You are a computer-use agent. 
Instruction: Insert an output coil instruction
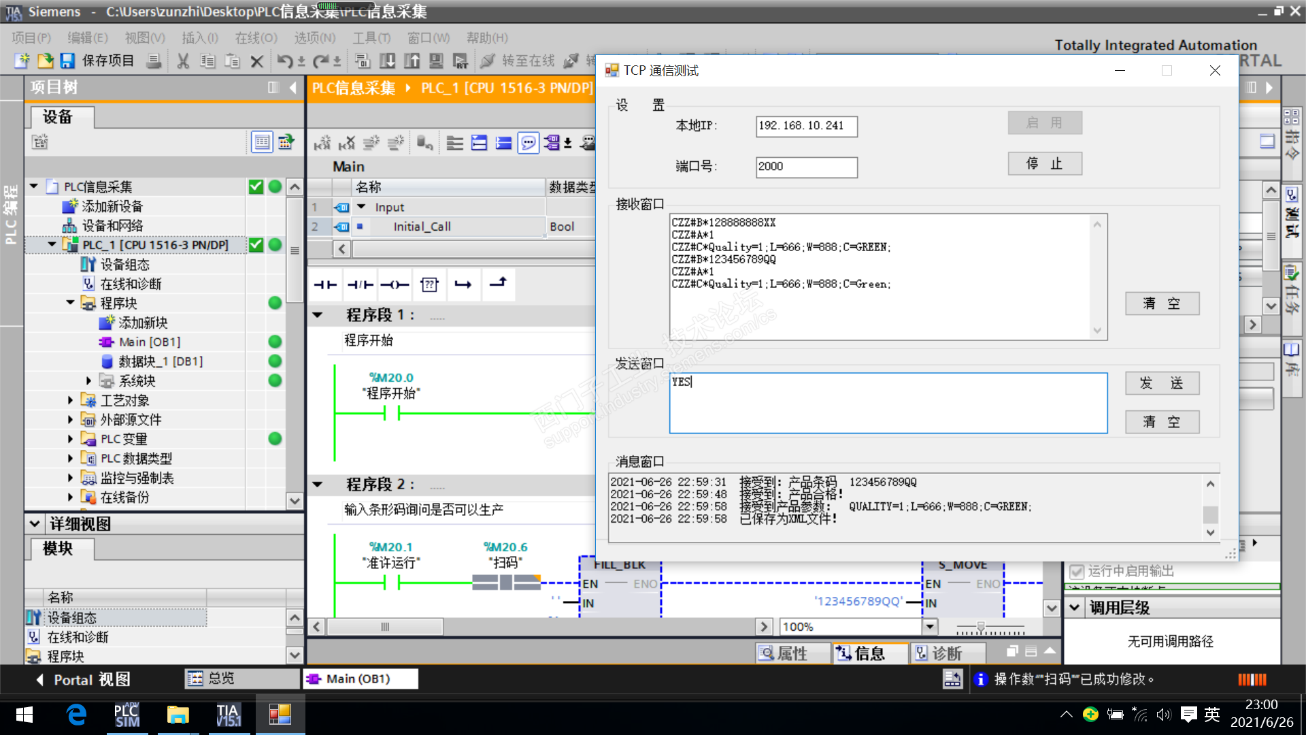[x=395, y=284]
